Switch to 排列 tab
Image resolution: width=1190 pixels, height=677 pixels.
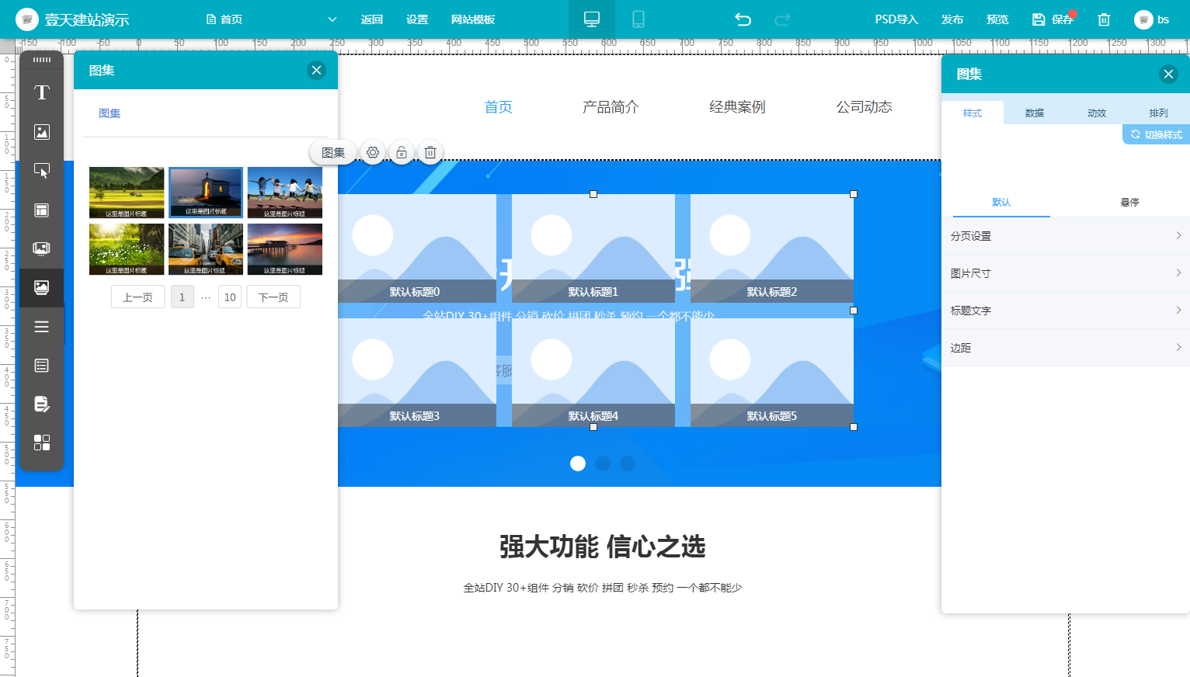1159,113
